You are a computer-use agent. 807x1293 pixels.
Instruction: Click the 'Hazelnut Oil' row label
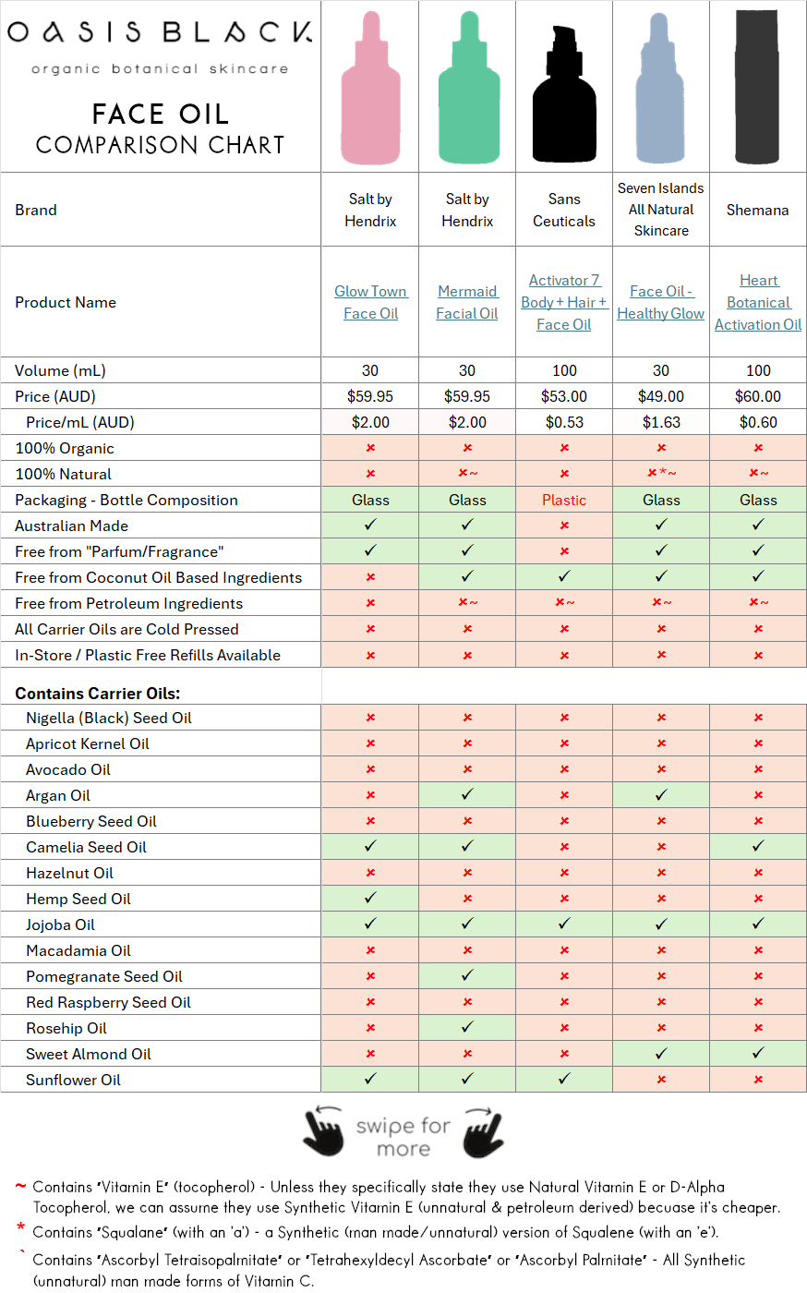pos(70,873)
